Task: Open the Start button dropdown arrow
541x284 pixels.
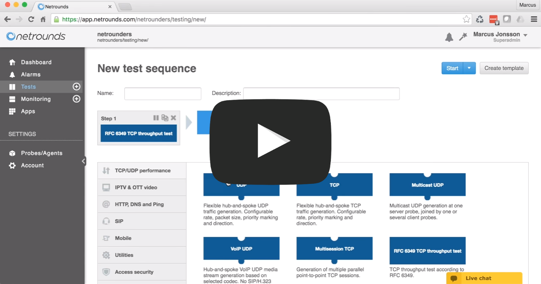Action: pyautogui.click(x=469, y=68)
